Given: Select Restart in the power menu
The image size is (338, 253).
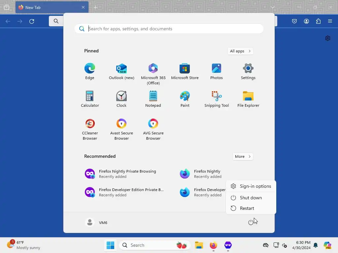Looking at the screenshot, I should (251, 208).
